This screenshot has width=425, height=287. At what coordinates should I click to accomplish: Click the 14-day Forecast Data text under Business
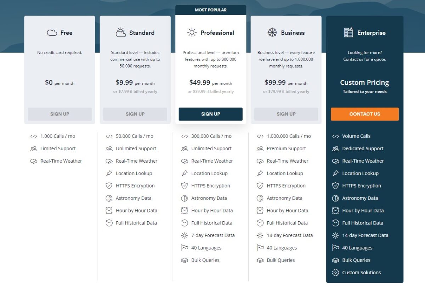[x=290, y=235]
